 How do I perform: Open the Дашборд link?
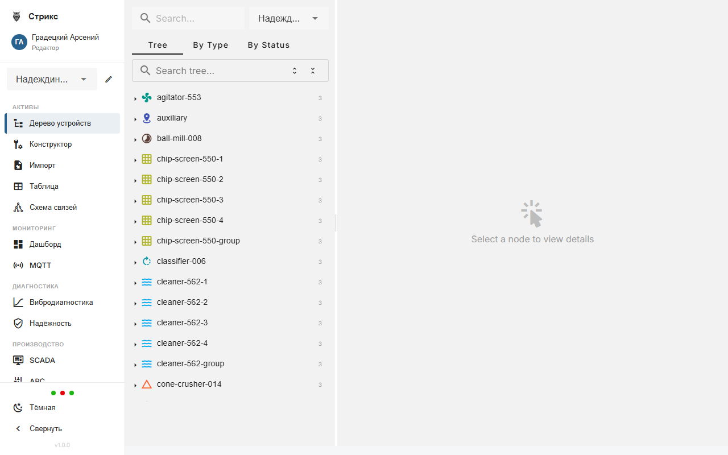(45, 245)
